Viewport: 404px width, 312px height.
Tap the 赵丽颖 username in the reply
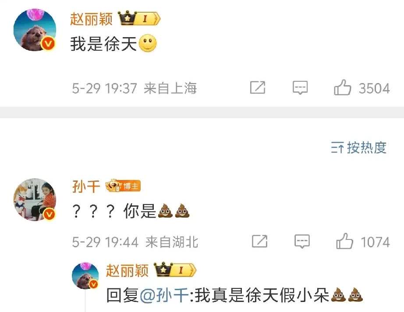click(127, 270)
